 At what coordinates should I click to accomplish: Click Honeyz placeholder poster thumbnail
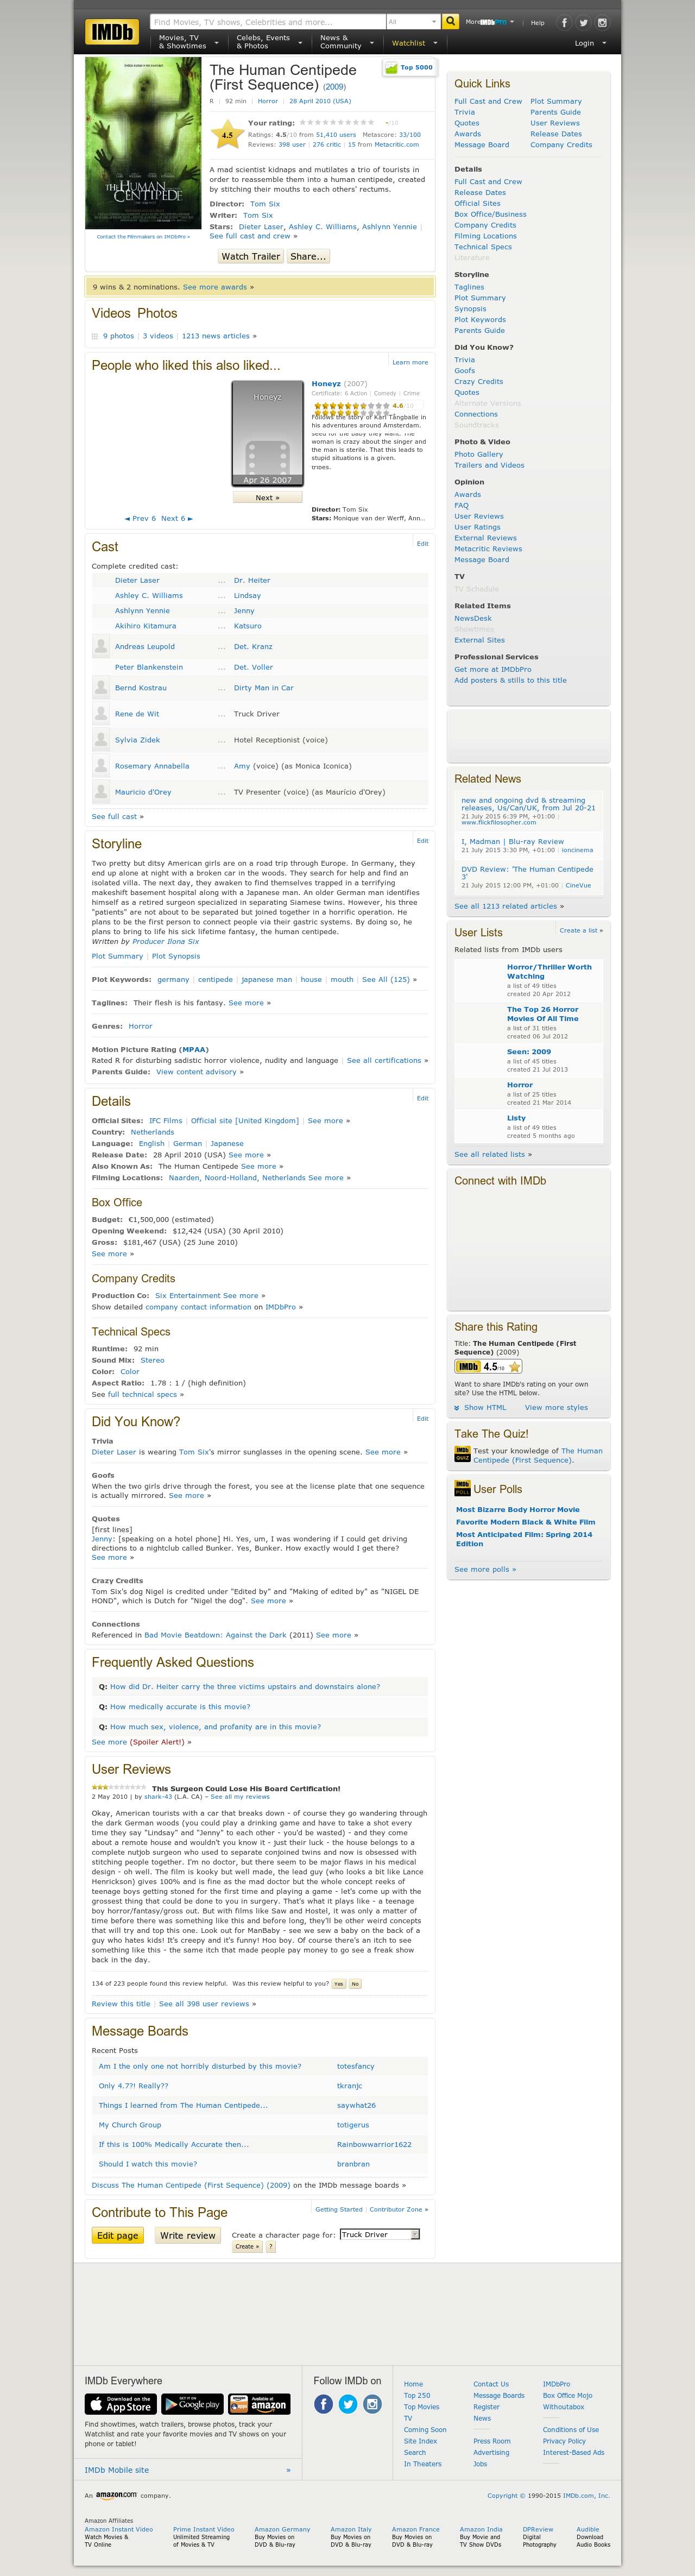click(x=268, y=433)
